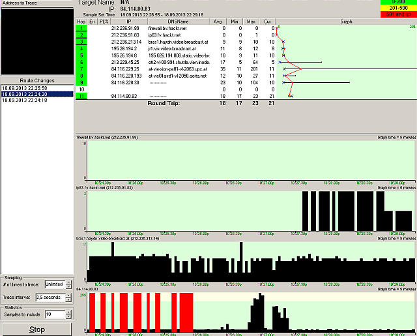Increase the number of times to trace
417x336 pixels.
click(x=68, y=283)
